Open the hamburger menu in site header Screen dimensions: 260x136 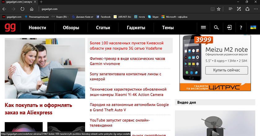pos(203,28)
